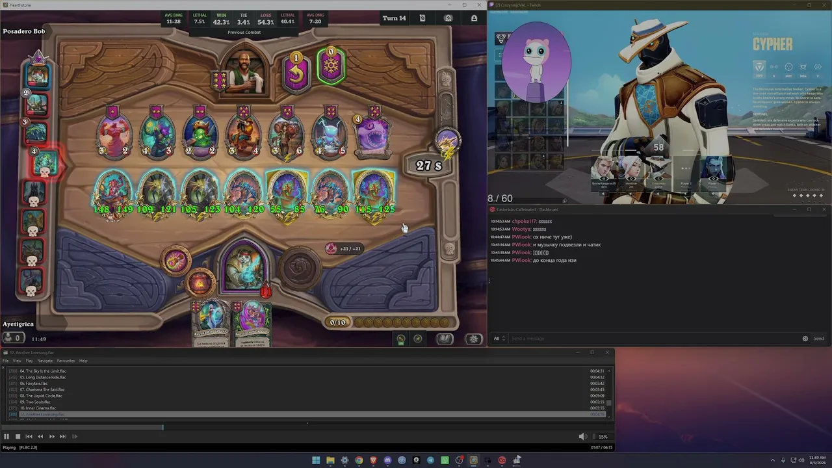Viewport: 832px width, 468px height.
Task: Click the playlist vertical scrollbar
Action: point(610,393)
